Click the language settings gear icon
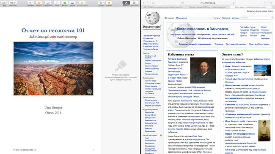Viewport: 275px width, 154px height. (161, 135)
